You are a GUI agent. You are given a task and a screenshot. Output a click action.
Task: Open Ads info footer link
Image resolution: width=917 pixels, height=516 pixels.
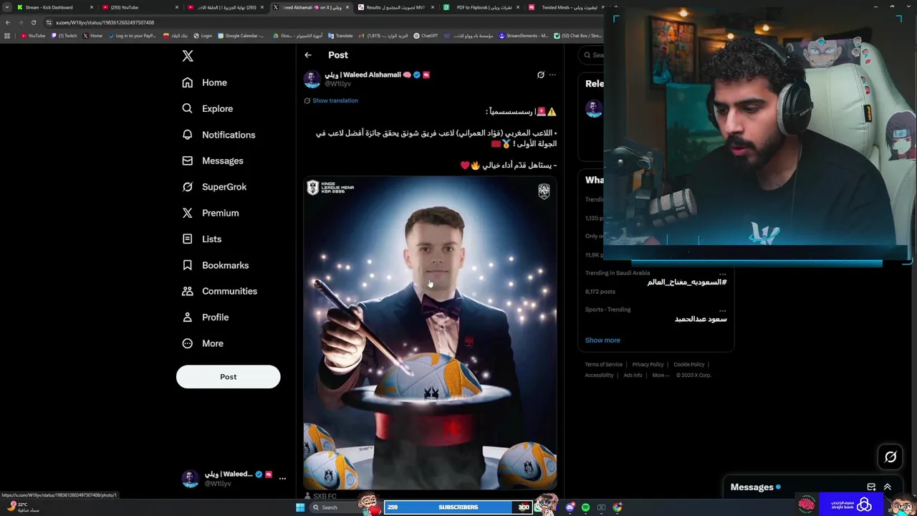click(x=633, y=376)
